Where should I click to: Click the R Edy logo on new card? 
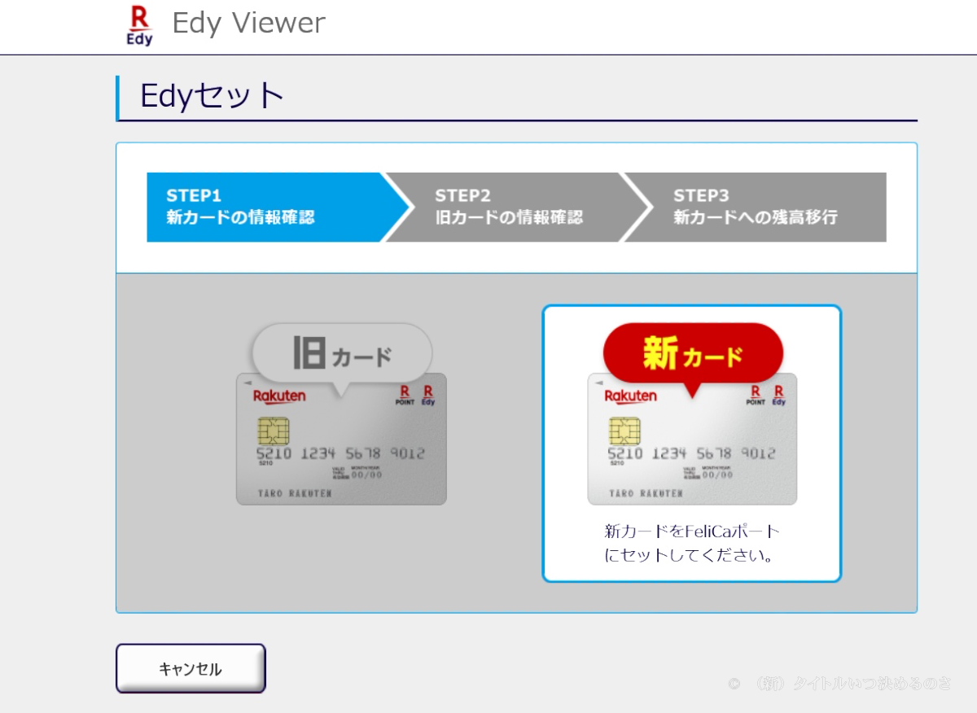coord(779,396)
